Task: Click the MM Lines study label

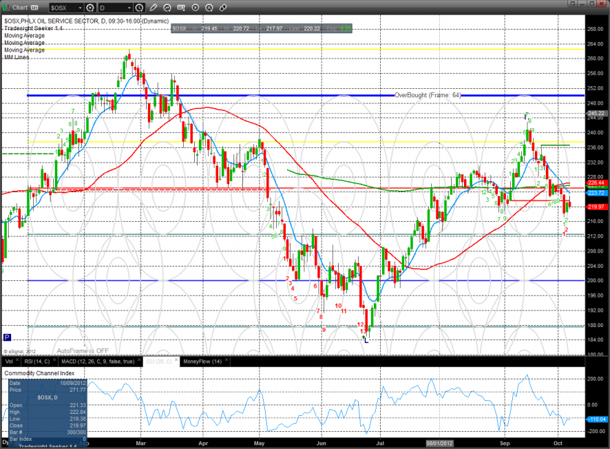Action: coord(17,57)
